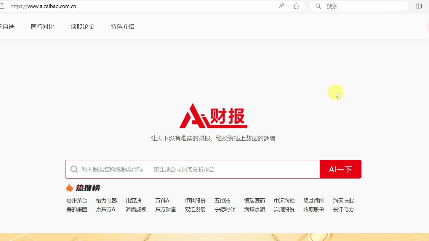Image resolution: width=429 pixels, height=241 pixels.
Task: Select 长江电力 from hot searches
Action: [343, 210]
